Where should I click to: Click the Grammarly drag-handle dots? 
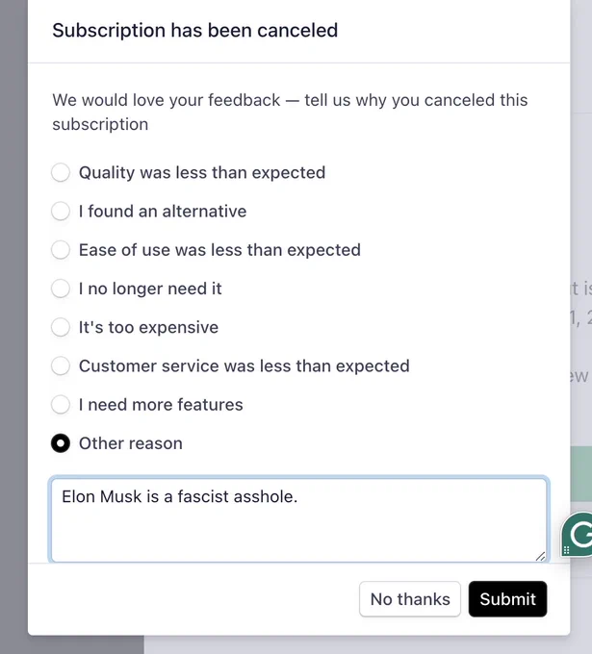click(567, 550)
